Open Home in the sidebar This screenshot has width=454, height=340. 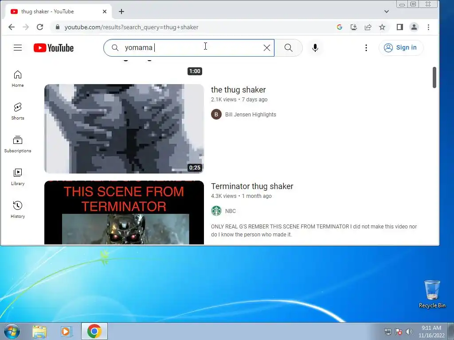18,79
